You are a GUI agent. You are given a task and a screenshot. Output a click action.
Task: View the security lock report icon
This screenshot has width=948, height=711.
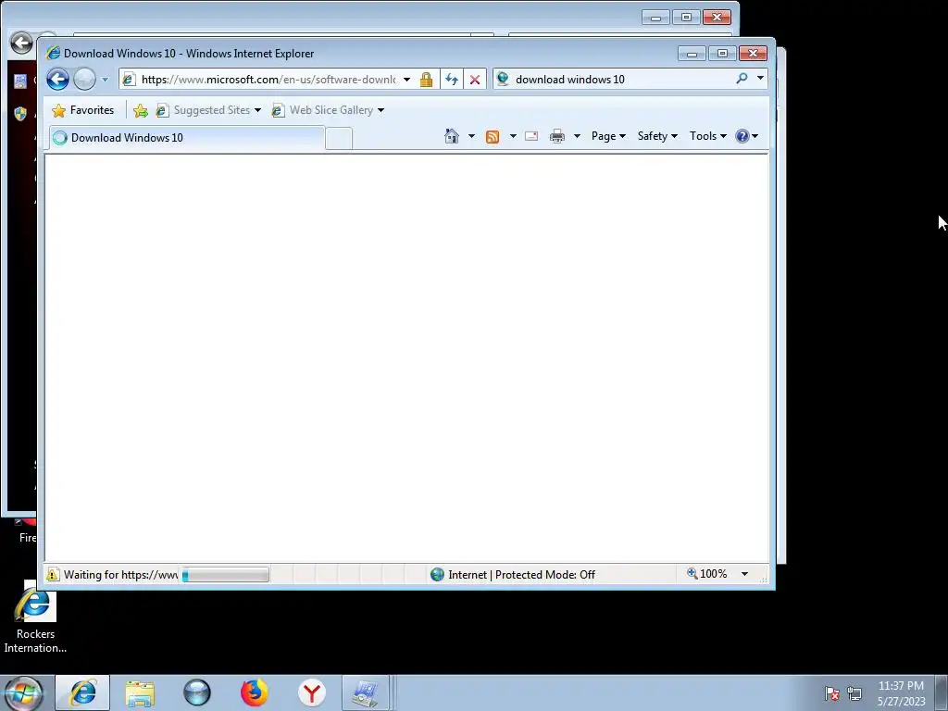pyautogui.click(x=426, y=80)
